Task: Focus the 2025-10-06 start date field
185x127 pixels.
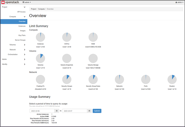Action: click(42, 111)
